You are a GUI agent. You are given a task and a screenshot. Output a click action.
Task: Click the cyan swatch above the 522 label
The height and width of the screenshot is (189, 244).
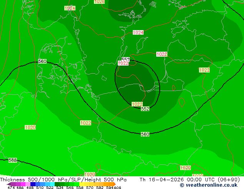[x=52, y=184]
